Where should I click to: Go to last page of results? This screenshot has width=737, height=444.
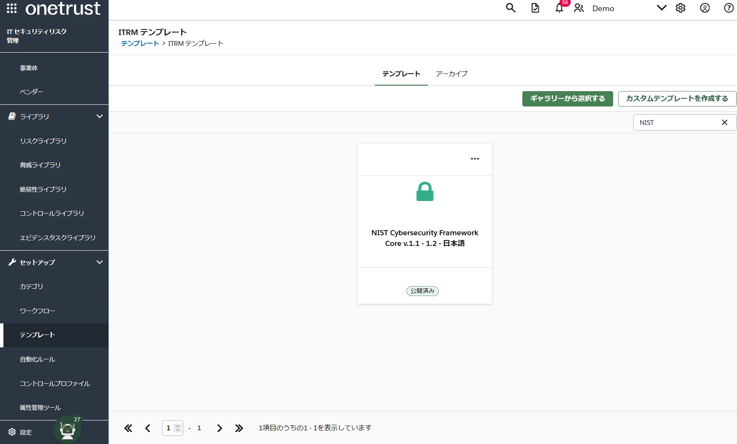[239, 428]
